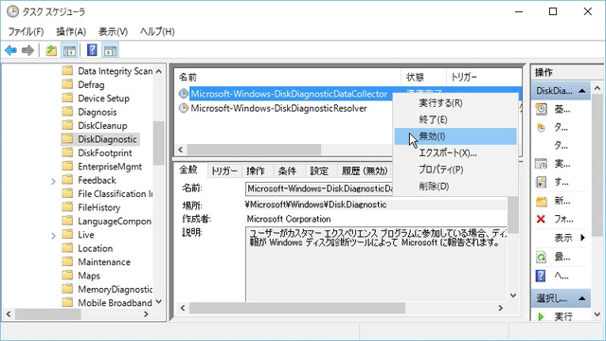The height and width of the screenshot is (341, 606).
Task: Choose エクスポート(X)... in the context menu
Action: tap(455, 153)
